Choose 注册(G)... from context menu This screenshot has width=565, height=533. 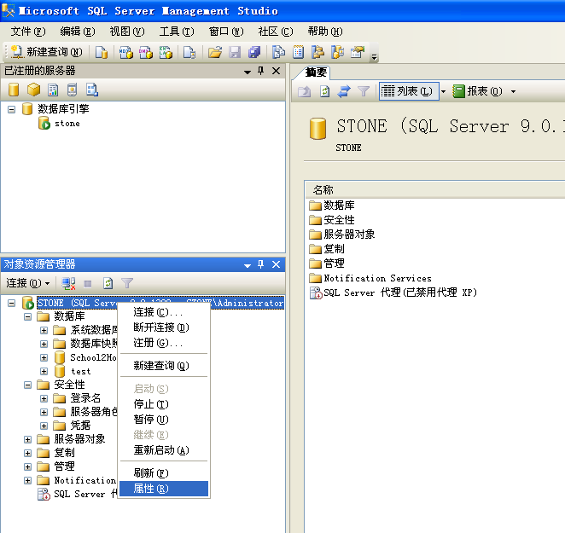164,343
